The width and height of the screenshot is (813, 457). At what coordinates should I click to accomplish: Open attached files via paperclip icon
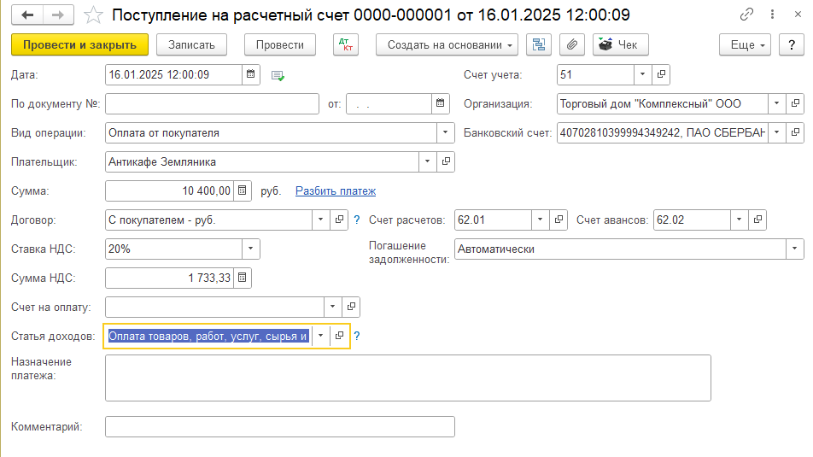coord(572,44)
